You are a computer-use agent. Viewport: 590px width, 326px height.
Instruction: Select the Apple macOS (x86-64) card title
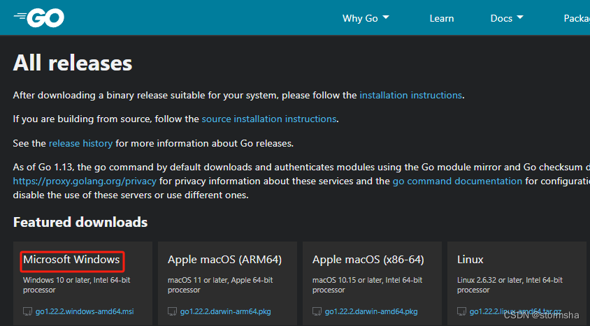[x=368, y=260]
